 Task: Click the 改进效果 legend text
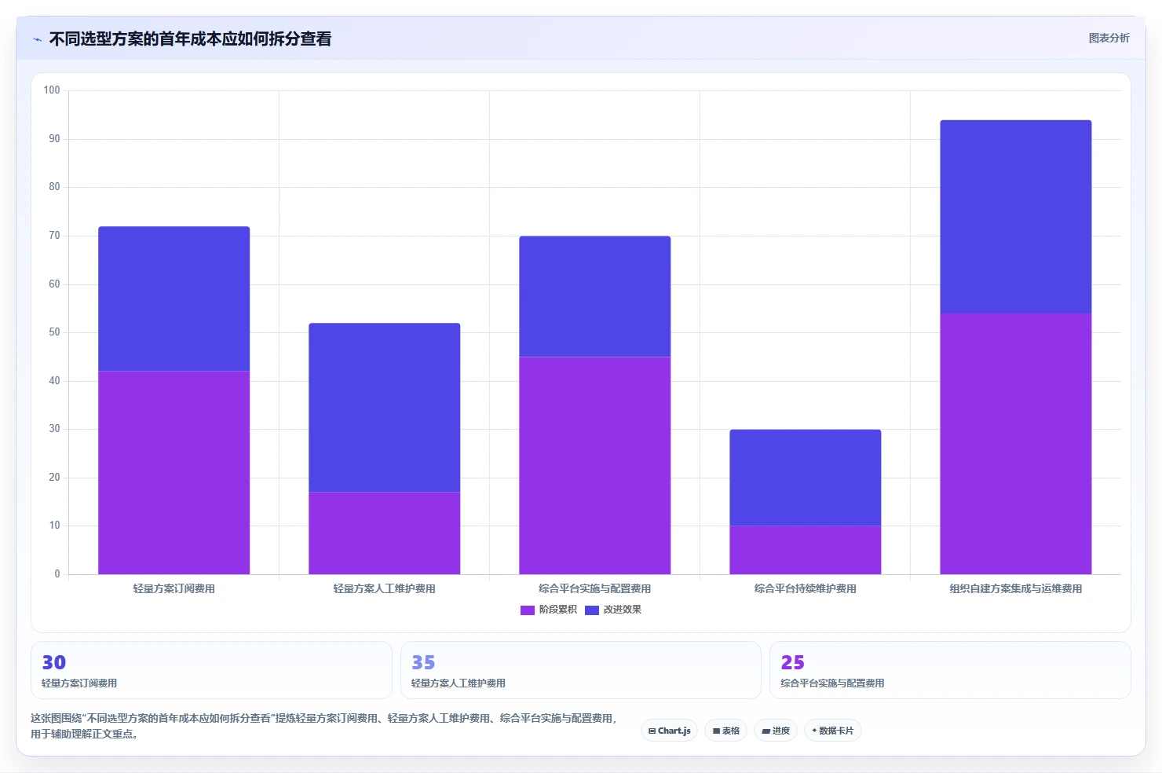pos(623,610)
